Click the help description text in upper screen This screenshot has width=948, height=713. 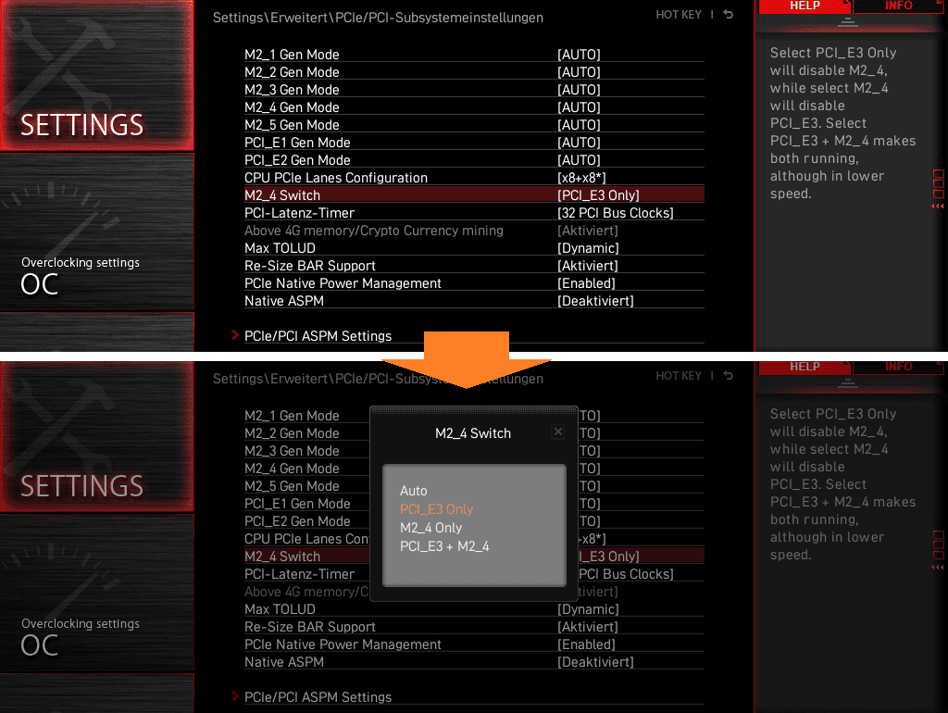pyautogui.click(x=842, y=123)
